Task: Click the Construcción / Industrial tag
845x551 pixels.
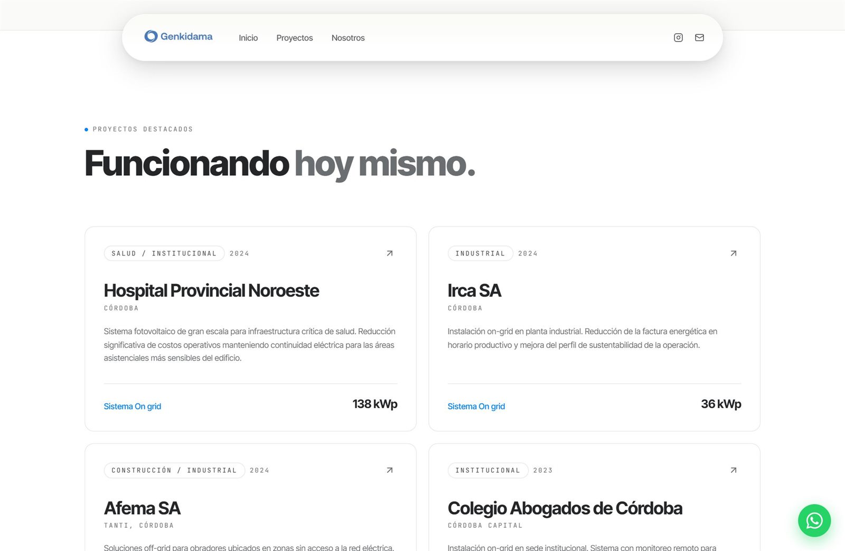Action: (174, 470)
